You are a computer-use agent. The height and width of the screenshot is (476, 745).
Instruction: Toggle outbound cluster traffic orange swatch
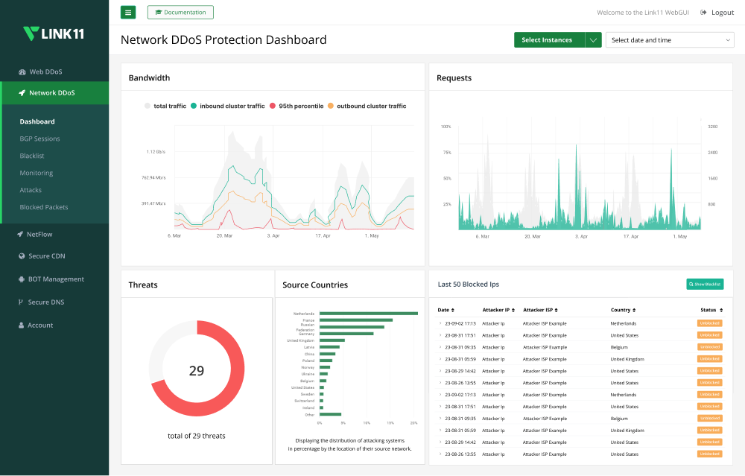click(331, 106)
